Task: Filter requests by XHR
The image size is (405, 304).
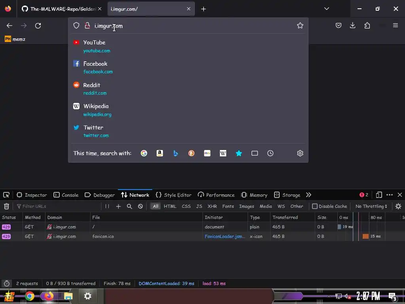Action: pyautogui.click(x=212, y=206)
